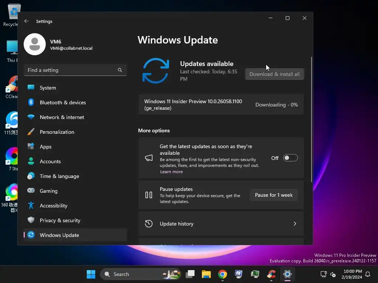
Task: Click VM6@collabnet.local account email
Action: pos(71,48)
